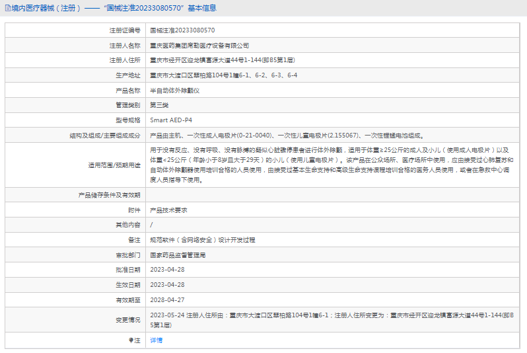Click the 管理类别 label cell
The image size is (527, 353).
click(75, 105)
